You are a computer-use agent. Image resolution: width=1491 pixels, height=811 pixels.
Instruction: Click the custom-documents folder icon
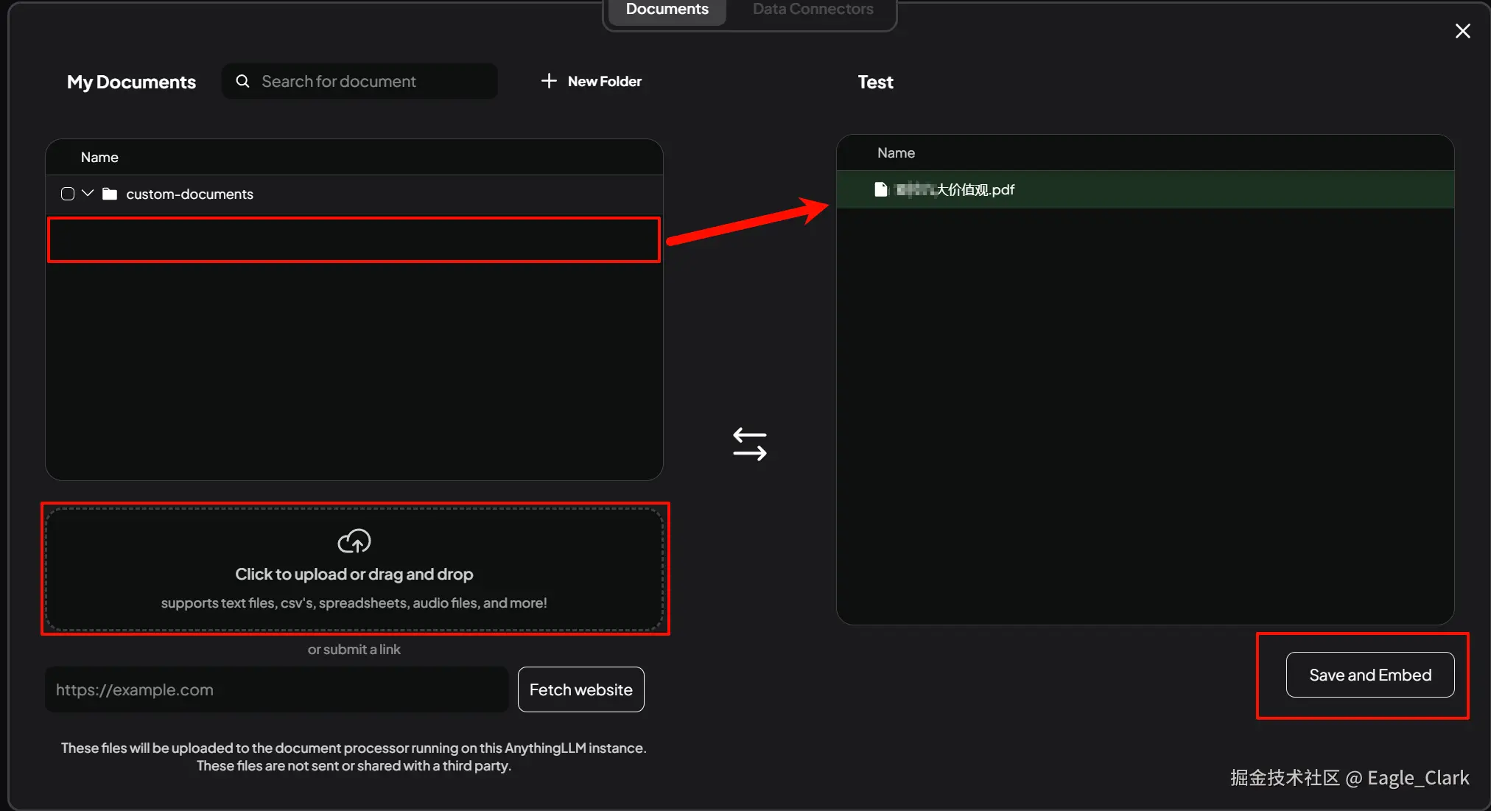(110, 194)
